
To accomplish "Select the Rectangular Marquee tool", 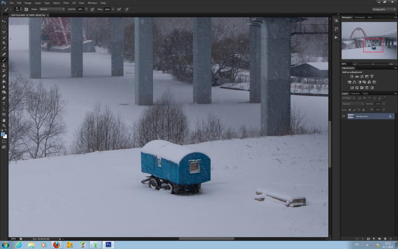I will 4,27.
